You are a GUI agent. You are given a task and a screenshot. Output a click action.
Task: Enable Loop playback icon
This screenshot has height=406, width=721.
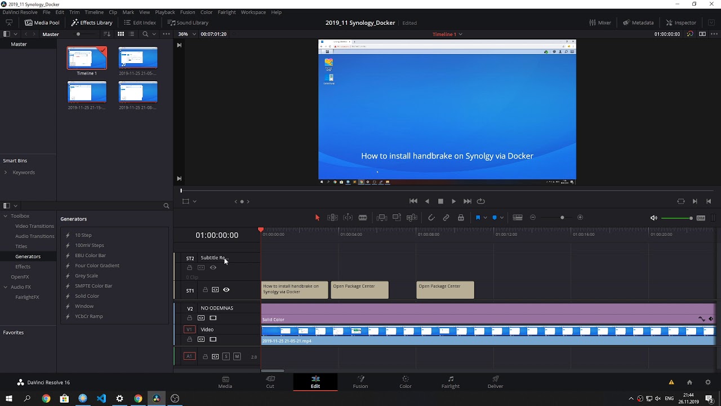[481, 201]
